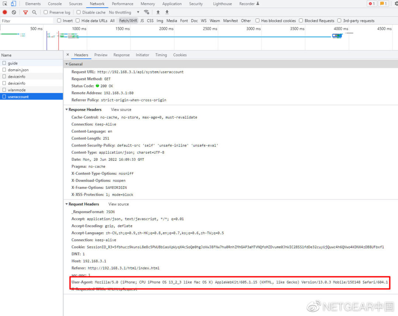Toggle the device toolbar icon
This screenshot has height=316, width=398.
13,4
